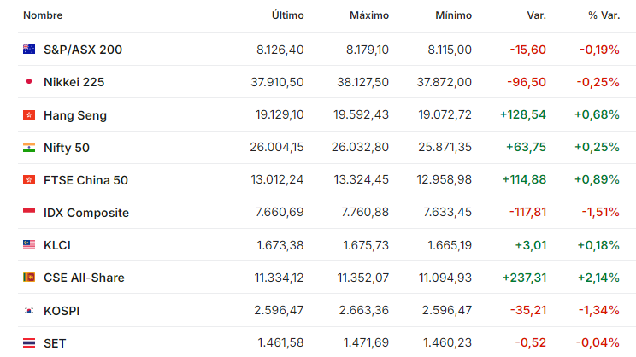Open the CSE All-Share index link
This screenshot has width=636, height=357.
tap(84, 278)
